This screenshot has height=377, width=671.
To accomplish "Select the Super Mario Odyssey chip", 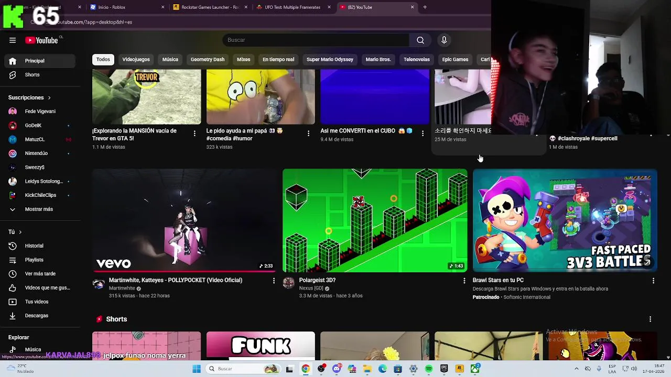I will [330, 60].
